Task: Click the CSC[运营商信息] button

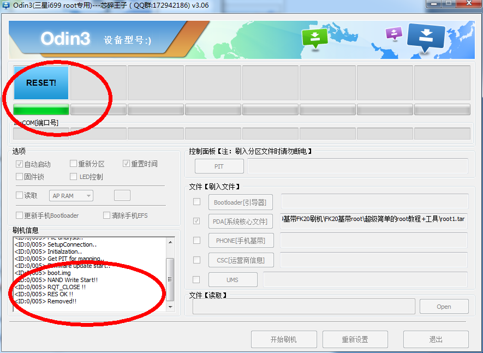Action: click(241, 260)
